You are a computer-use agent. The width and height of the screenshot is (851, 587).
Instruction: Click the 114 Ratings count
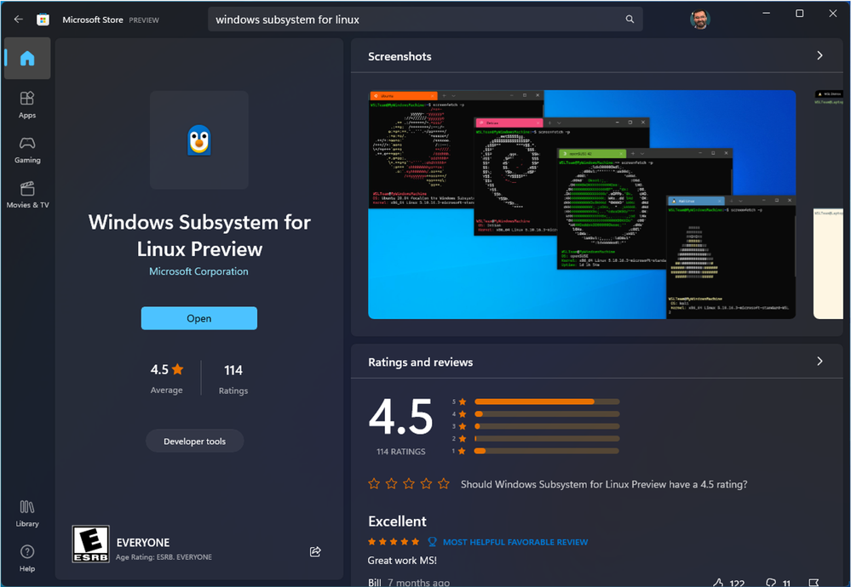pos(233,379)
